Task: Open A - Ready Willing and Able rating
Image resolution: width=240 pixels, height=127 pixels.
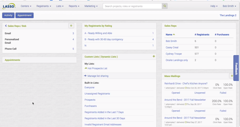Action: tap(98, 33)
